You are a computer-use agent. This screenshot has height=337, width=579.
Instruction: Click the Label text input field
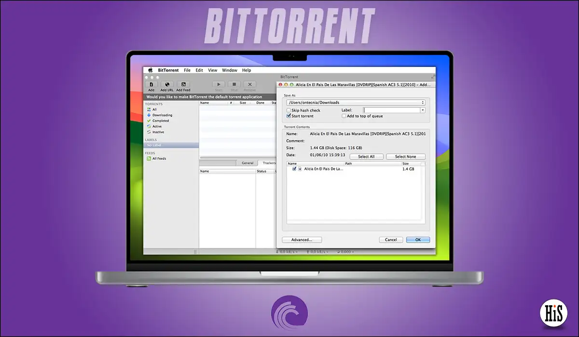point(392,110)
